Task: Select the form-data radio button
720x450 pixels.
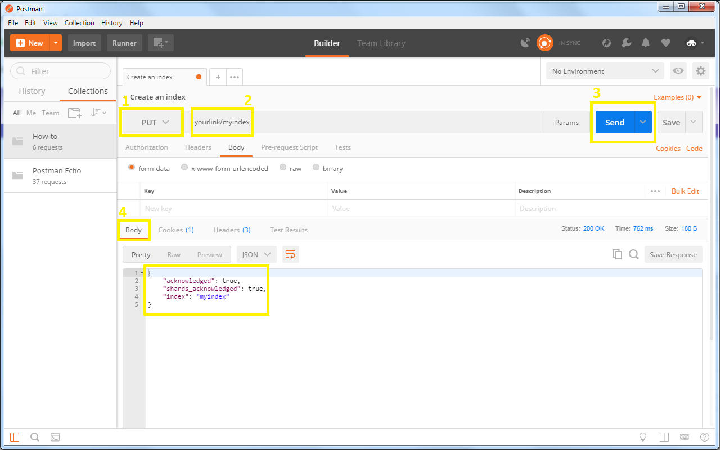Action: 132,168
